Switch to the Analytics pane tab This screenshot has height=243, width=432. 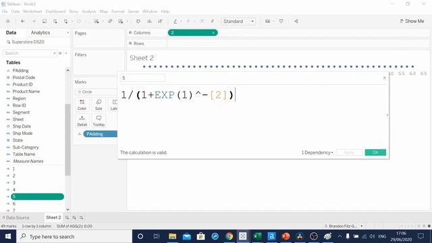coord(40,32)
